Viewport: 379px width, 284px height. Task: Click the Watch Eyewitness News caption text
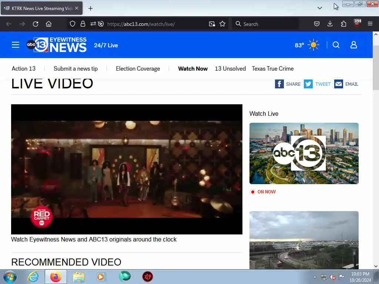pos(94,239)
